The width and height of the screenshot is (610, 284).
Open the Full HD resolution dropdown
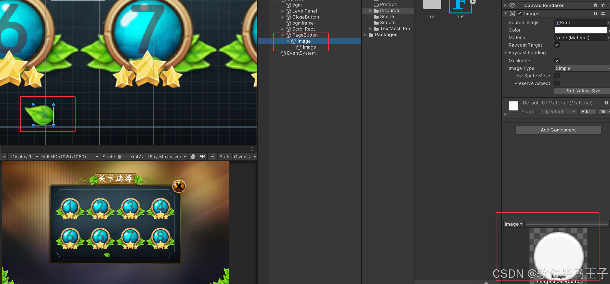pos(69,157)
